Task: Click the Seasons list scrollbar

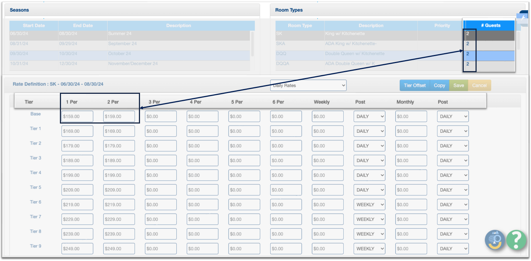Action: pyautogui.click(x=252, y=43)
